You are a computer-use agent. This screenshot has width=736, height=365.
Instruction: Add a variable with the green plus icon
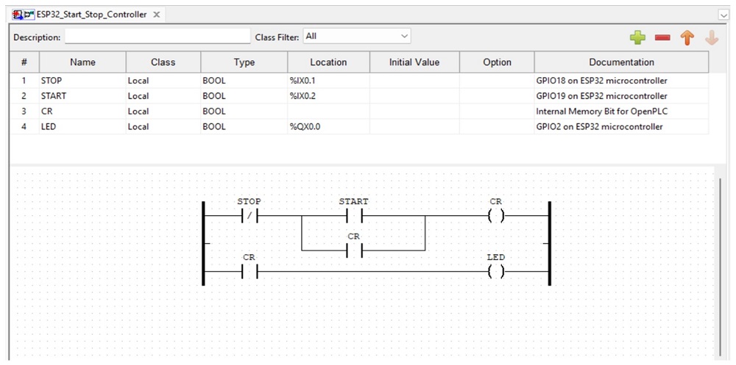pos(637,37)
